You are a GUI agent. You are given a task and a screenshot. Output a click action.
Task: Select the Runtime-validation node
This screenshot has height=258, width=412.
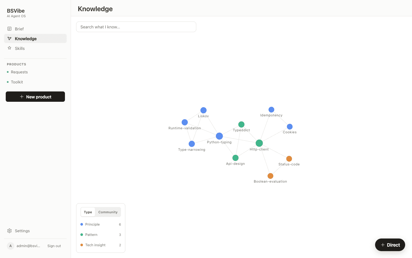point(185,122)
